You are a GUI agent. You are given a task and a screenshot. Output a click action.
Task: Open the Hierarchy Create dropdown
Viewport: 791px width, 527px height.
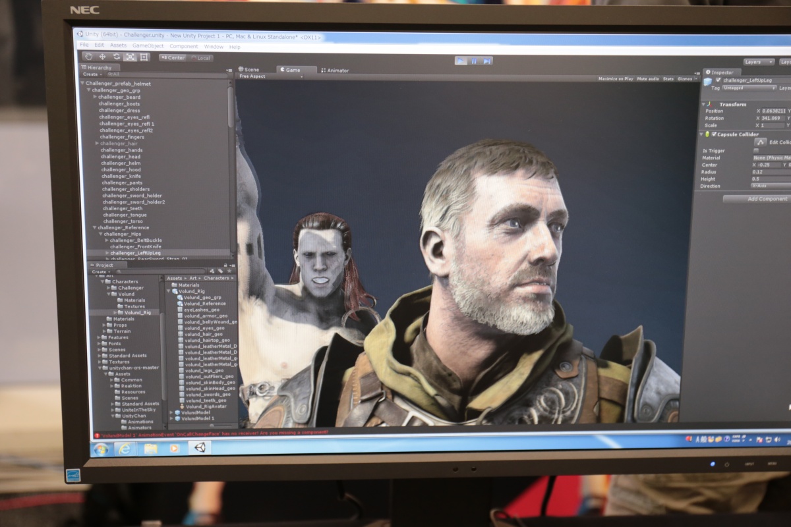pyautogui.click(x=91, y=74)
